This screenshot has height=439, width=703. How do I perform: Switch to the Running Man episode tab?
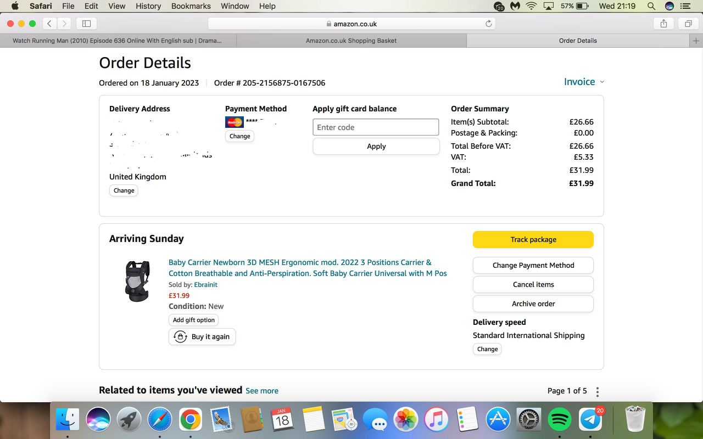coord(117,41)
